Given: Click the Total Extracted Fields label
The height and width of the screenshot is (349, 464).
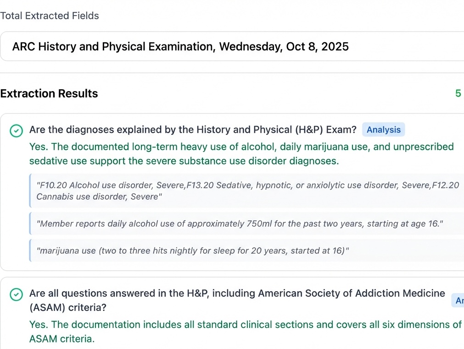Looking at the screenshot, I should click(x=50, y=16).
